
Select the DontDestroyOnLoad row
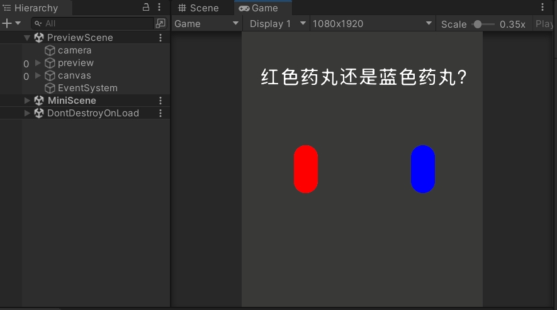(x=85, y=113)
